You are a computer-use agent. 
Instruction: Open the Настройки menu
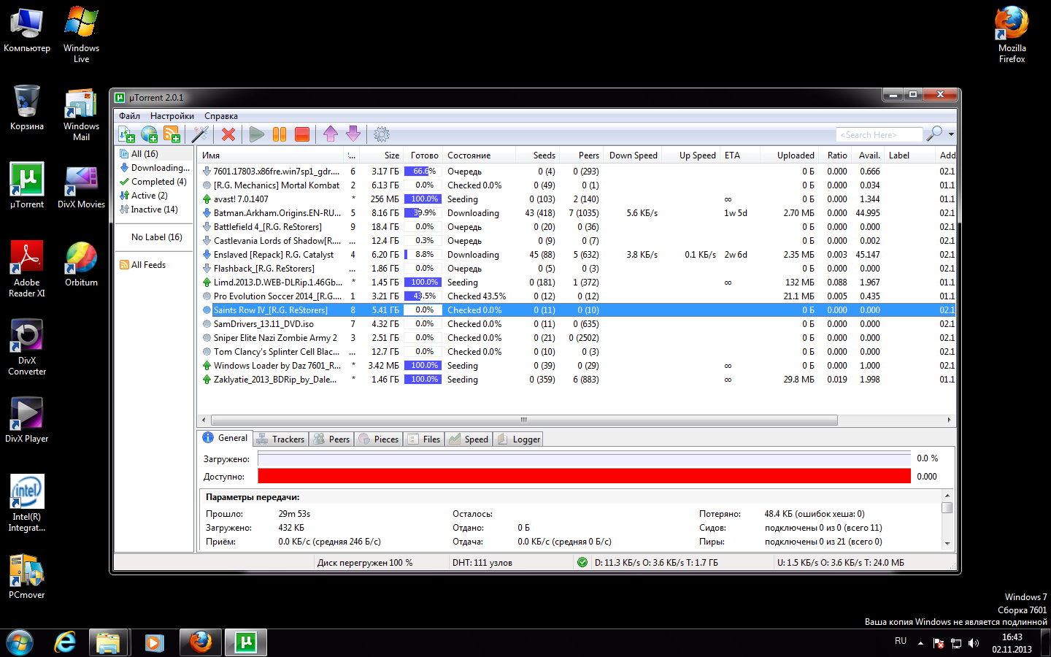172,116
